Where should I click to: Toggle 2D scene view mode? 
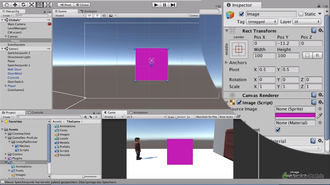[89, 15]
